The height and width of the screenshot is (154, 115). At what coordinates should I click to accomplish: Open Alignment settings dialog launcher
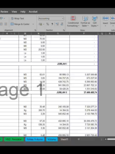35,30
